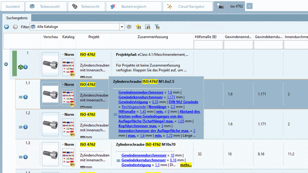Click catalog flags icon in row 1.2
This screenshot has height=173, width=308.
click(68, 127)
